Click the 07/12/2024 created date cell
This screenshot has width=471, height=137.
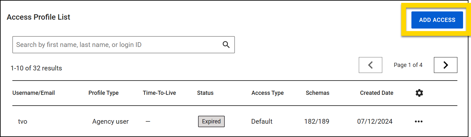pyautogui.click(x=375, y=121)
